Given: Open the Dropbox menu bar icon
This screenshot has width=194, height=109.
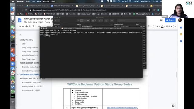Looking at the screenshot, I should [x=102, y=1].
